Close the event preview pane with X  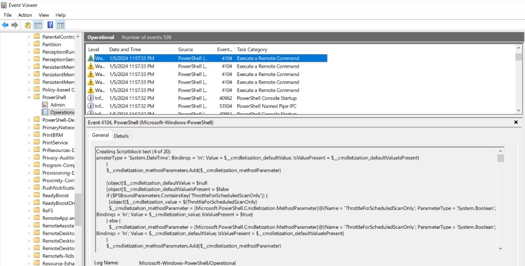[x=516, y=122]
